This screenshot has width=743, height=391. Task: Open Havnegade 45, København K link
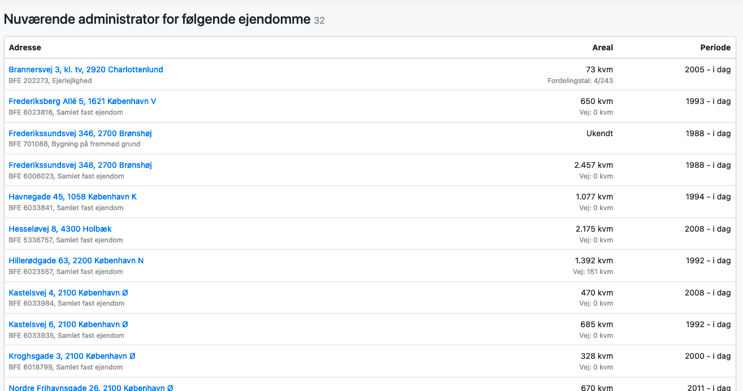73,197
